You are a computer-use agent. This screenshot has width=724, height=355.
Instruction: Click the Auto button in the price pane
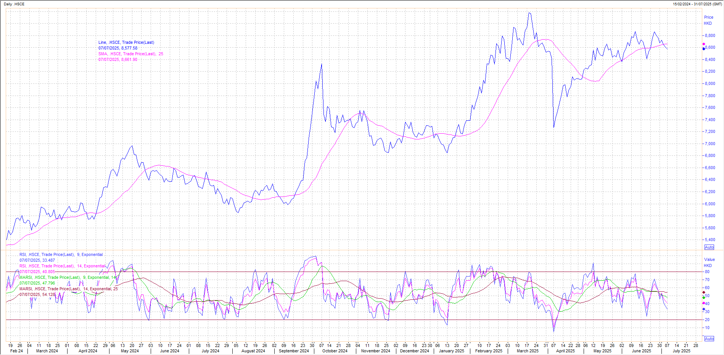[x=709, y=247]
